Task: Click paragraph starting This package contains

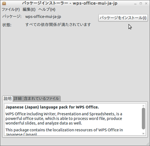Action: [64, 132]
